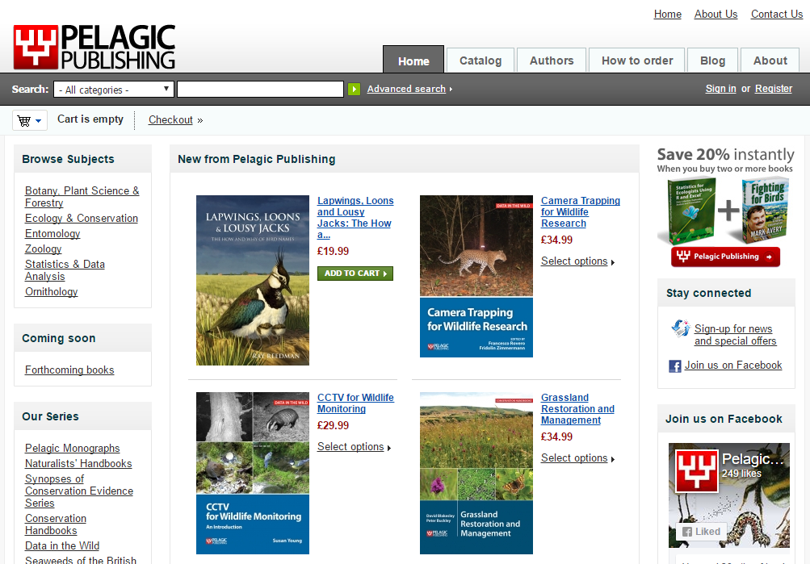The height and width of the screenshot is (564, 810).
Task: Expand the All categories dropdown
Action: tap(114, 90)
